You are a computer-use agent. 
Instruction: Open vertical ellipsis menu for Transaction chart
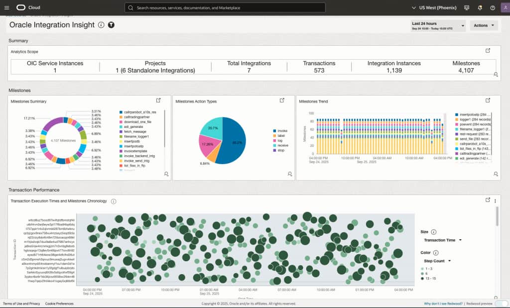[x=495, y=201]
